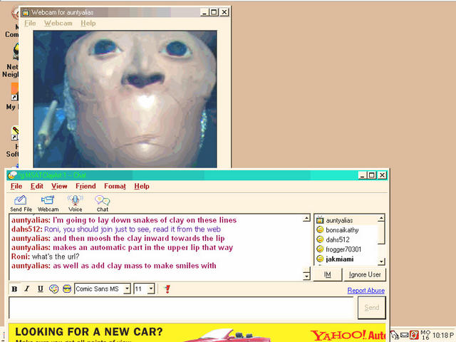Click the Webcam window title bar icon
The height and width of the screenshot is (342, 456).
26,13
